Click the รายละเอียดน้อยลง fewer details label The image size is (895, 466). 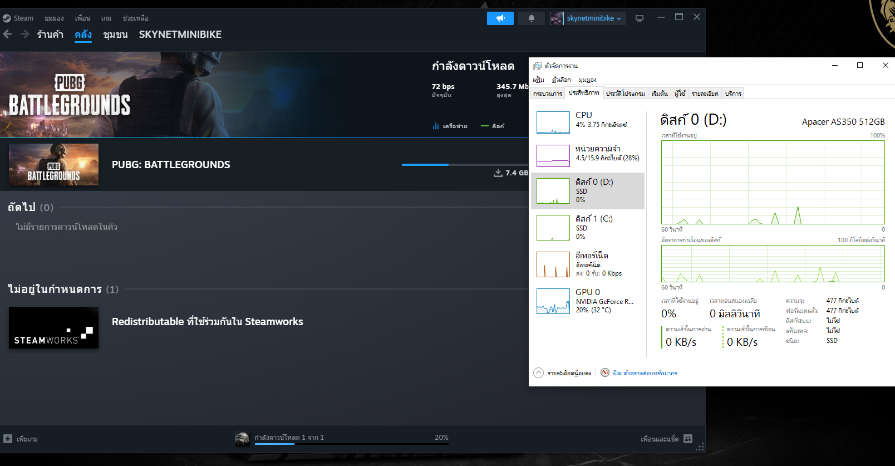point(569,373)
